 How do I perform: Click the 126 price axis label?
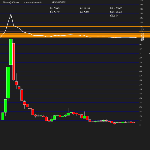tap(141, 18)
